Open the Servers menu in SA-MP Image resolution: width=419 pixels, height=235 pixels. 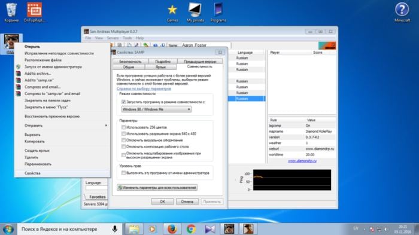pos(113,38)
